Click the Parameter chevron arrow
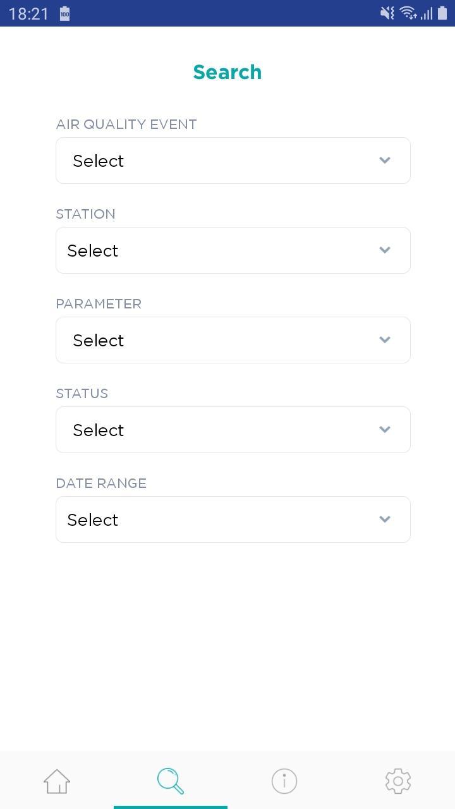 click(385, 340)
